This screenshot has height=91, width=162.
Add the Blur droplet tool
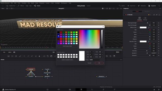(39, 56)
